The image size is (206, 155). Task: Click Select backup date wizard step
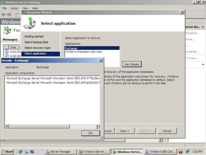[x=36, y=42]
